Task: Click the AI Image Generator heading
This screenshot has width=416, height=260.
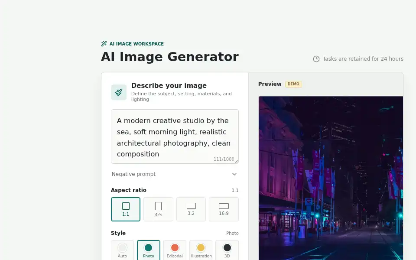Action: pos(170,57)
